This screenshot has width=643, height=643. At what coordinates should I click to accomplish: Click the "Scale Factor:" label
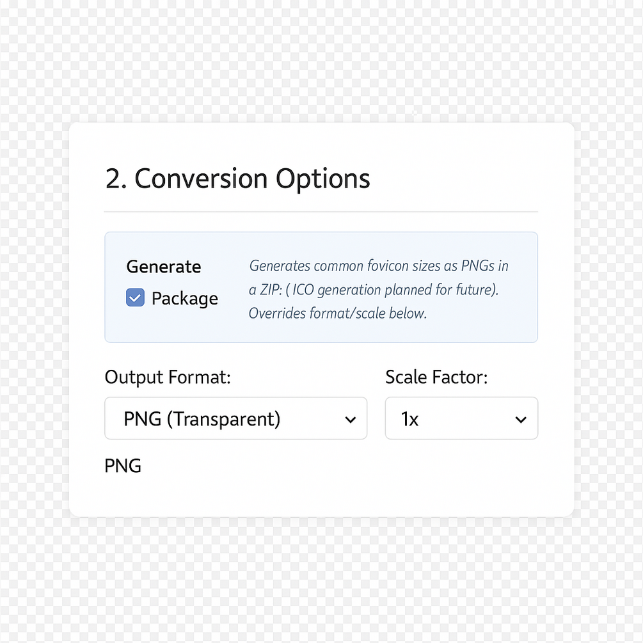click(436, 377)
